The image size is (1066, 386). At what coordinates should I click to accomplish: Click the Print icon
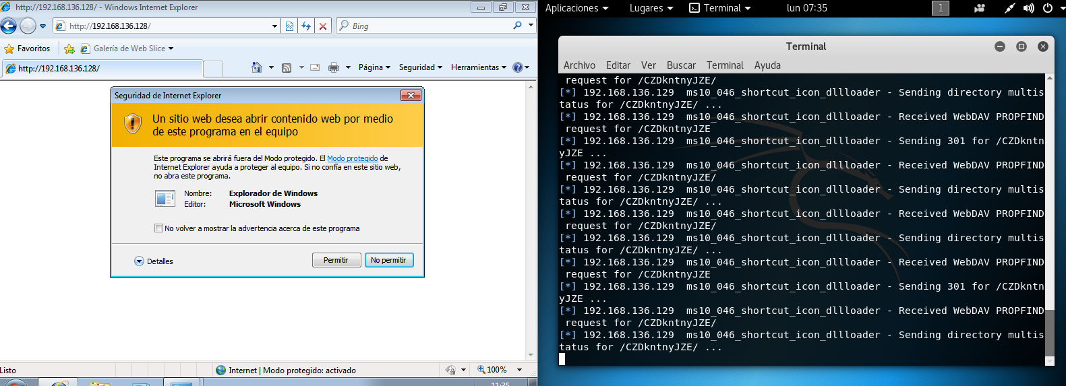pyautogui.click(x=334, y=67)
